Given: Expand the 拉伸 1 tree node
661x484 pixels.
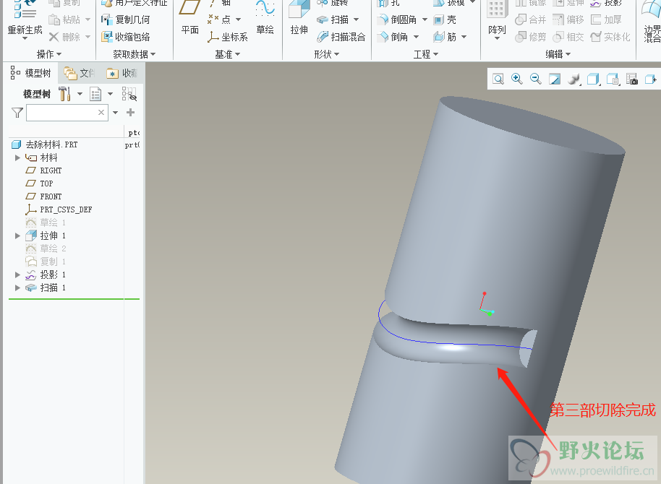Looking at the screenshot, I should coord(17,236).
